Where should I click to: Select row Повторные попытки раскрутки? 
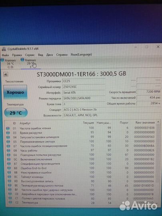tap(81, 155)
